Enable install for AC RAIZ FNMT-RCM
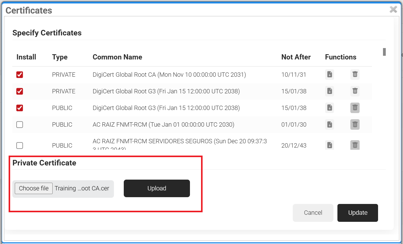The image size is (403, 244). click(x=20, y=124)
